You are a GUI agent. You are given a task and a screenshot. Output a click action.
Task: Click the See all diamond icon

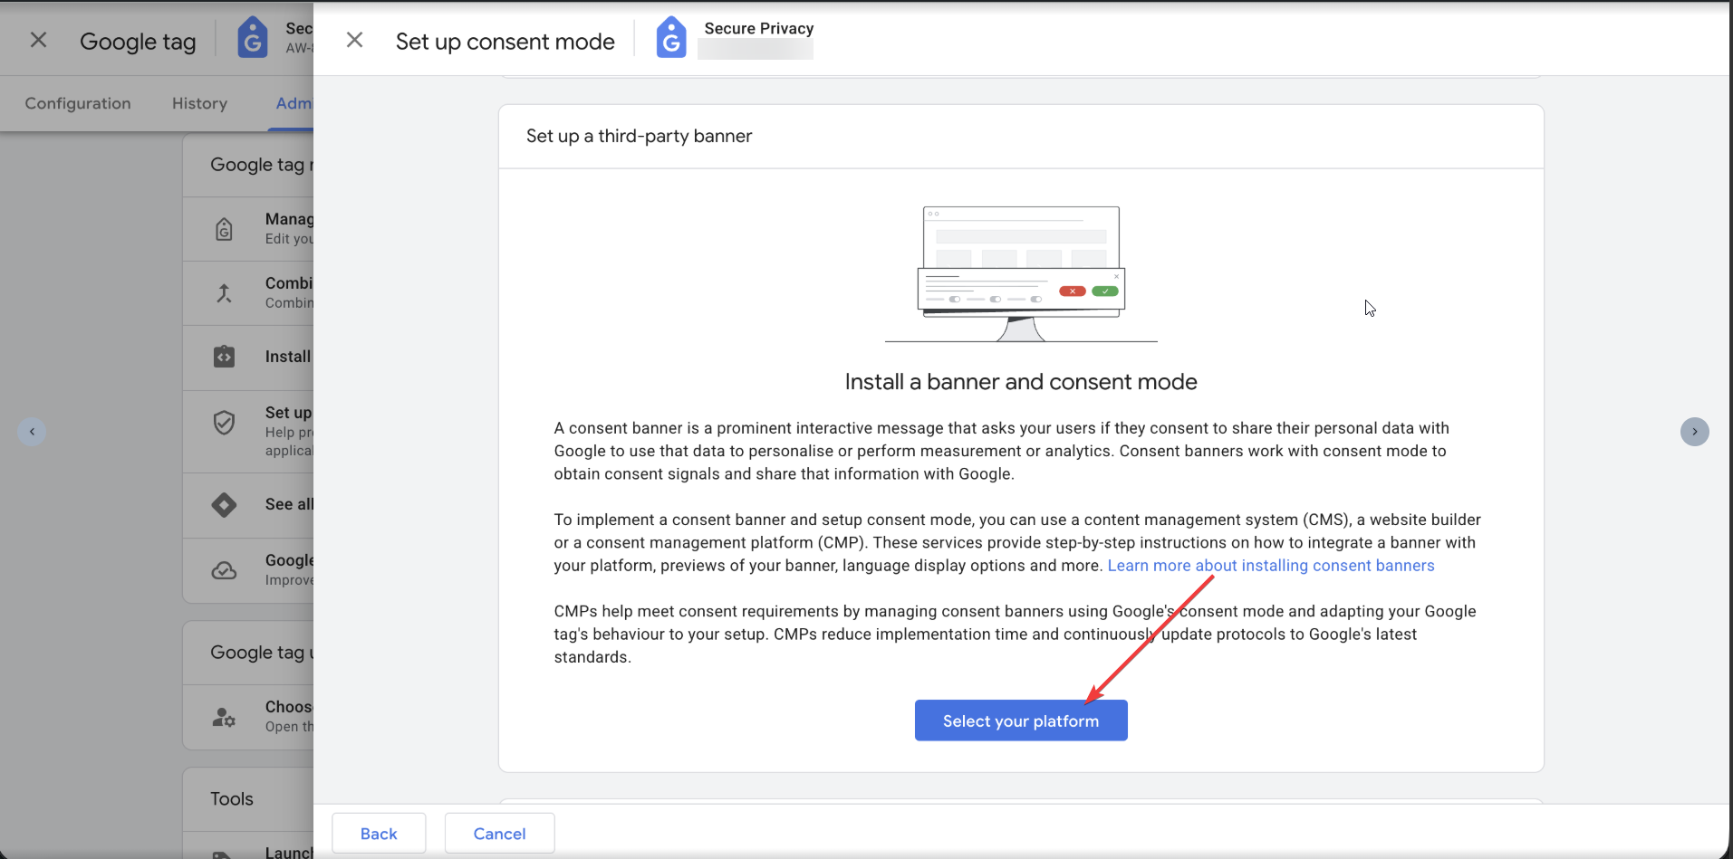pos(223,504)
